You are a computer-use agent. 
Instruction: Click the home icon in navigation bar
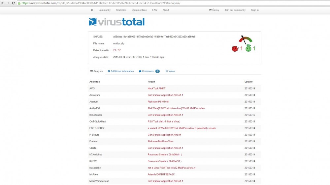tap(92, 10)
